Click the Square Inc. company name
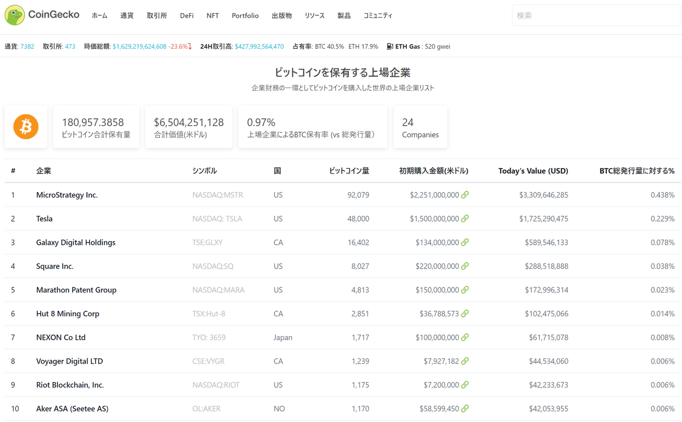682x422 pixels. pyautogui.click(x=55, y=266)
